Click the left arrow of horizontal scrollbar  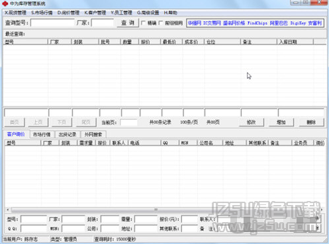[x=8, y=210]
